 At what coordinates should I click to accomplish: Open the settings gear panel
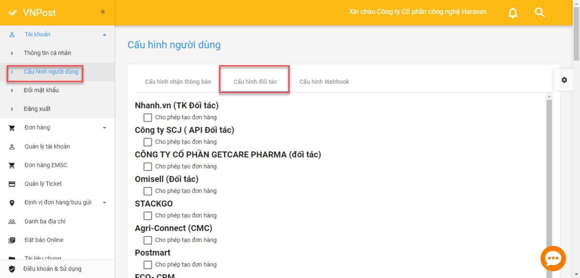click(x=564, y=80)
